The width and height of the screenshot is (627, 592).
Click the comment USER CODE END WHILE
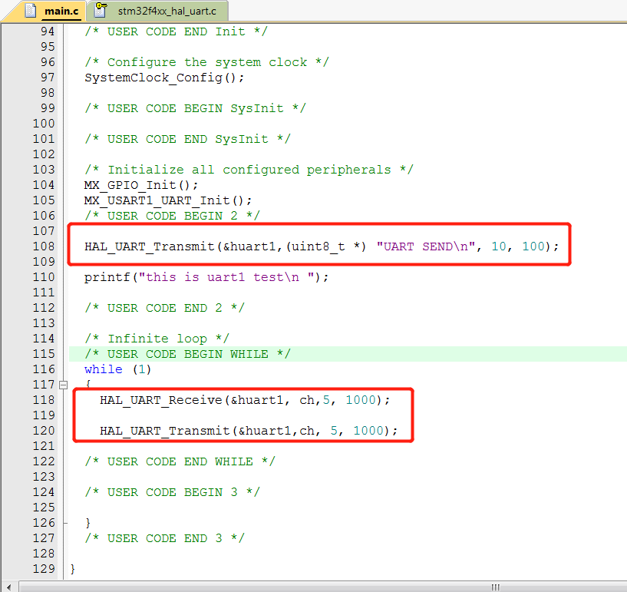(x=180, y=461)
